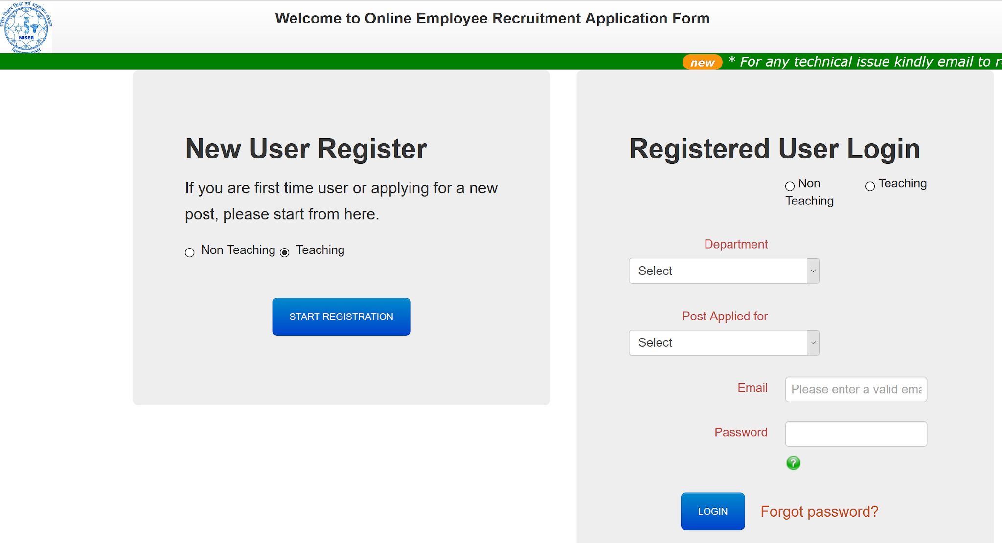
Task: Choose Teaching in Registered User Login
Action: 870,186
